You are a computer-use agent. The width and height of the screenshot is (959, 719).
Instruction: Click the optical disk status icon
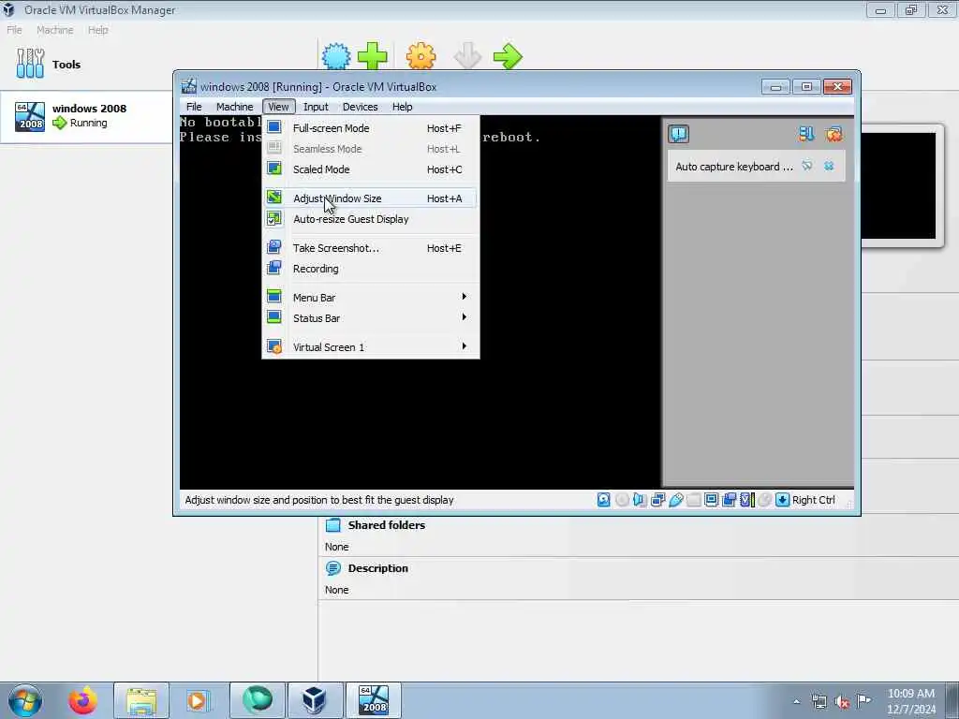pyautogui.click(x=622, y=500)
